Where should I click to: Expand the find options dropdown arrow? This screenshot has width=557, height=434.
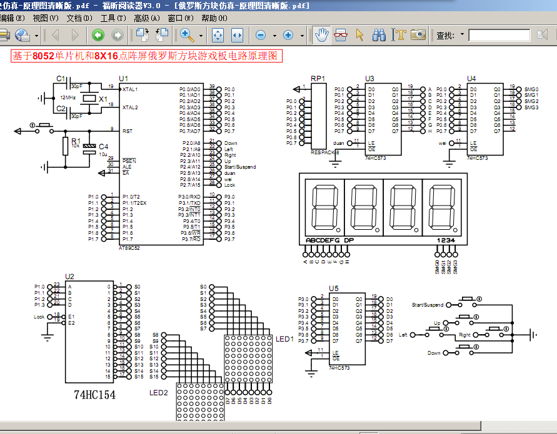pos(462,34)
